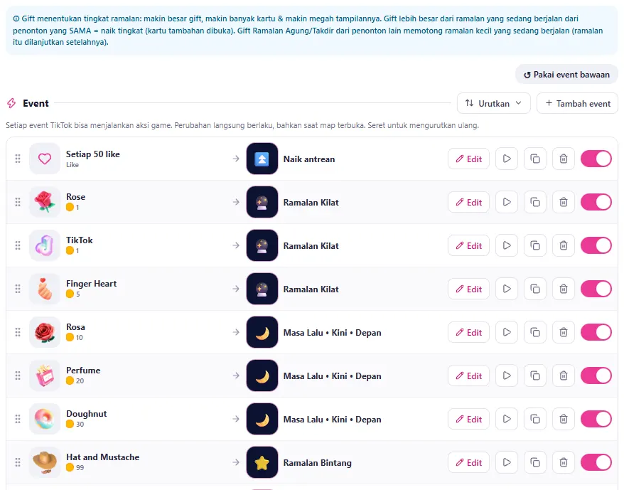
Task: Delete the Perfume event
Action: point(563,376)
